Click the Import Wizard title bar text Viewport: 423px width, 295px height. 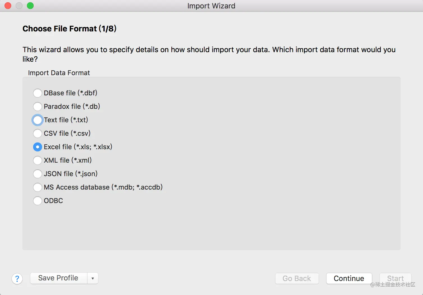211,6
